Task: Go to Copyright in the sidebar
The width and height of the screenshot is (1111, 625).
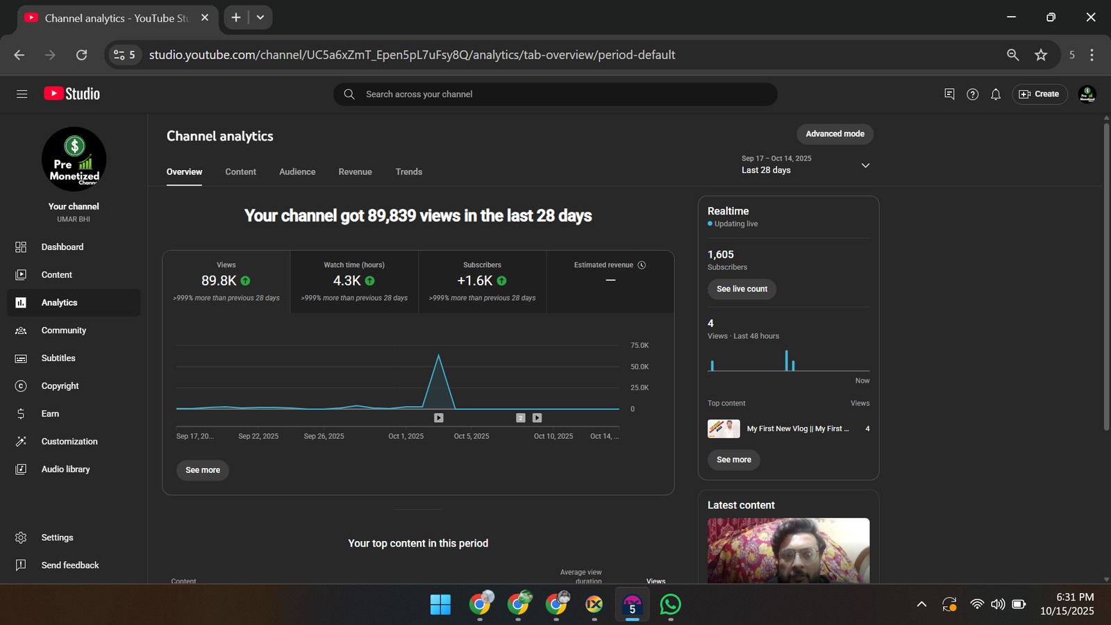Action: point(60,386)
